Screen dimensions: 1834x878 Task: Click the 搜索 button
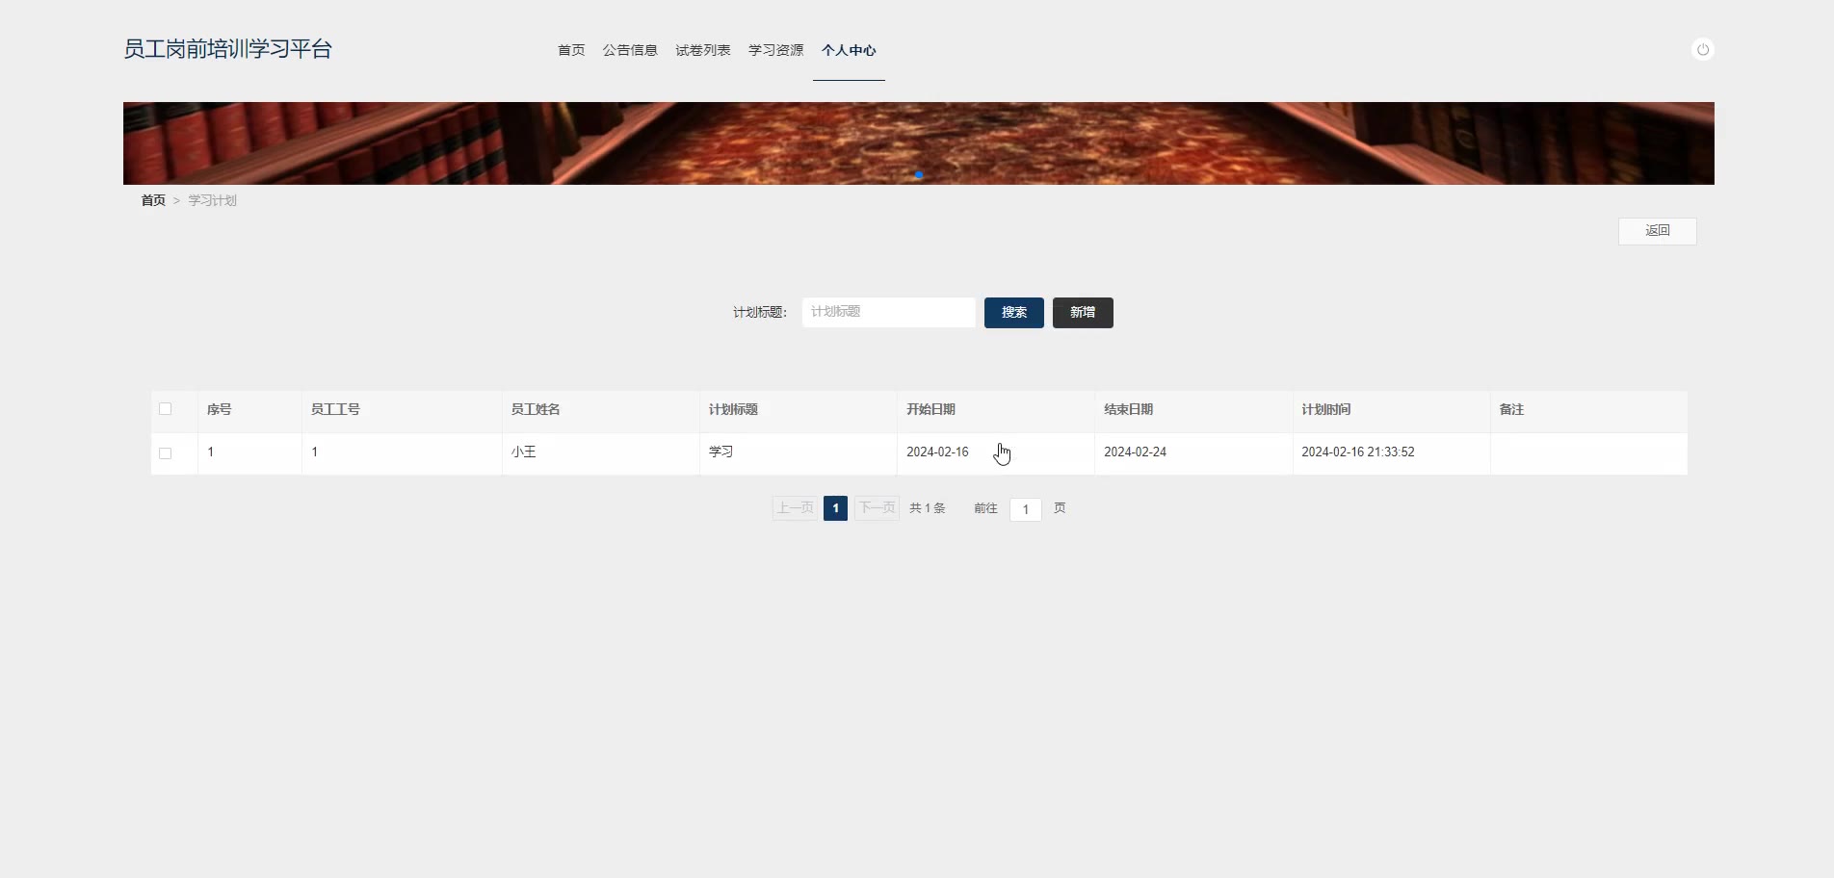click(1014, 313)
